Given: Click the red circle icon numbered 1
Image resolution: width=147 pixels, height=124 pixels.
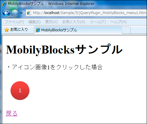Looking at the screenshot, I should coord(20,90).
